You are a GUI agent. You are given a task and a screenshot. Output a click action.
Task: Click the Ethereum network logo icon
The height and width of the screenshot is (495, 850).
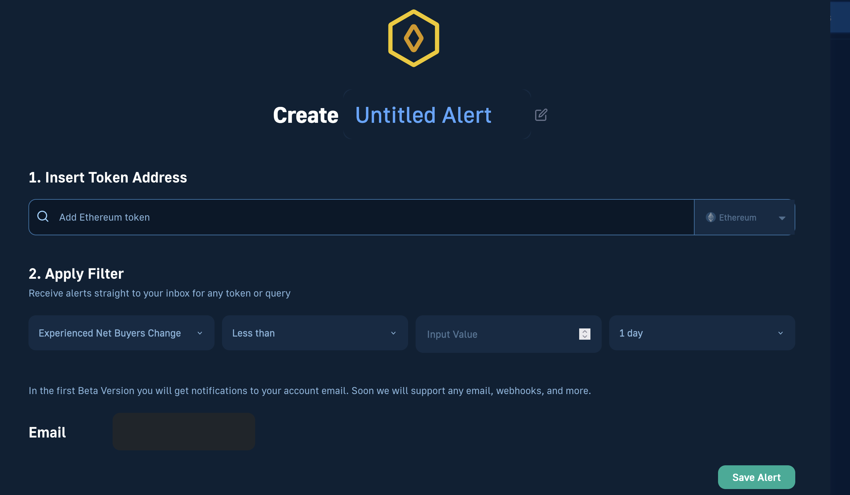click(x=711, y=217)
